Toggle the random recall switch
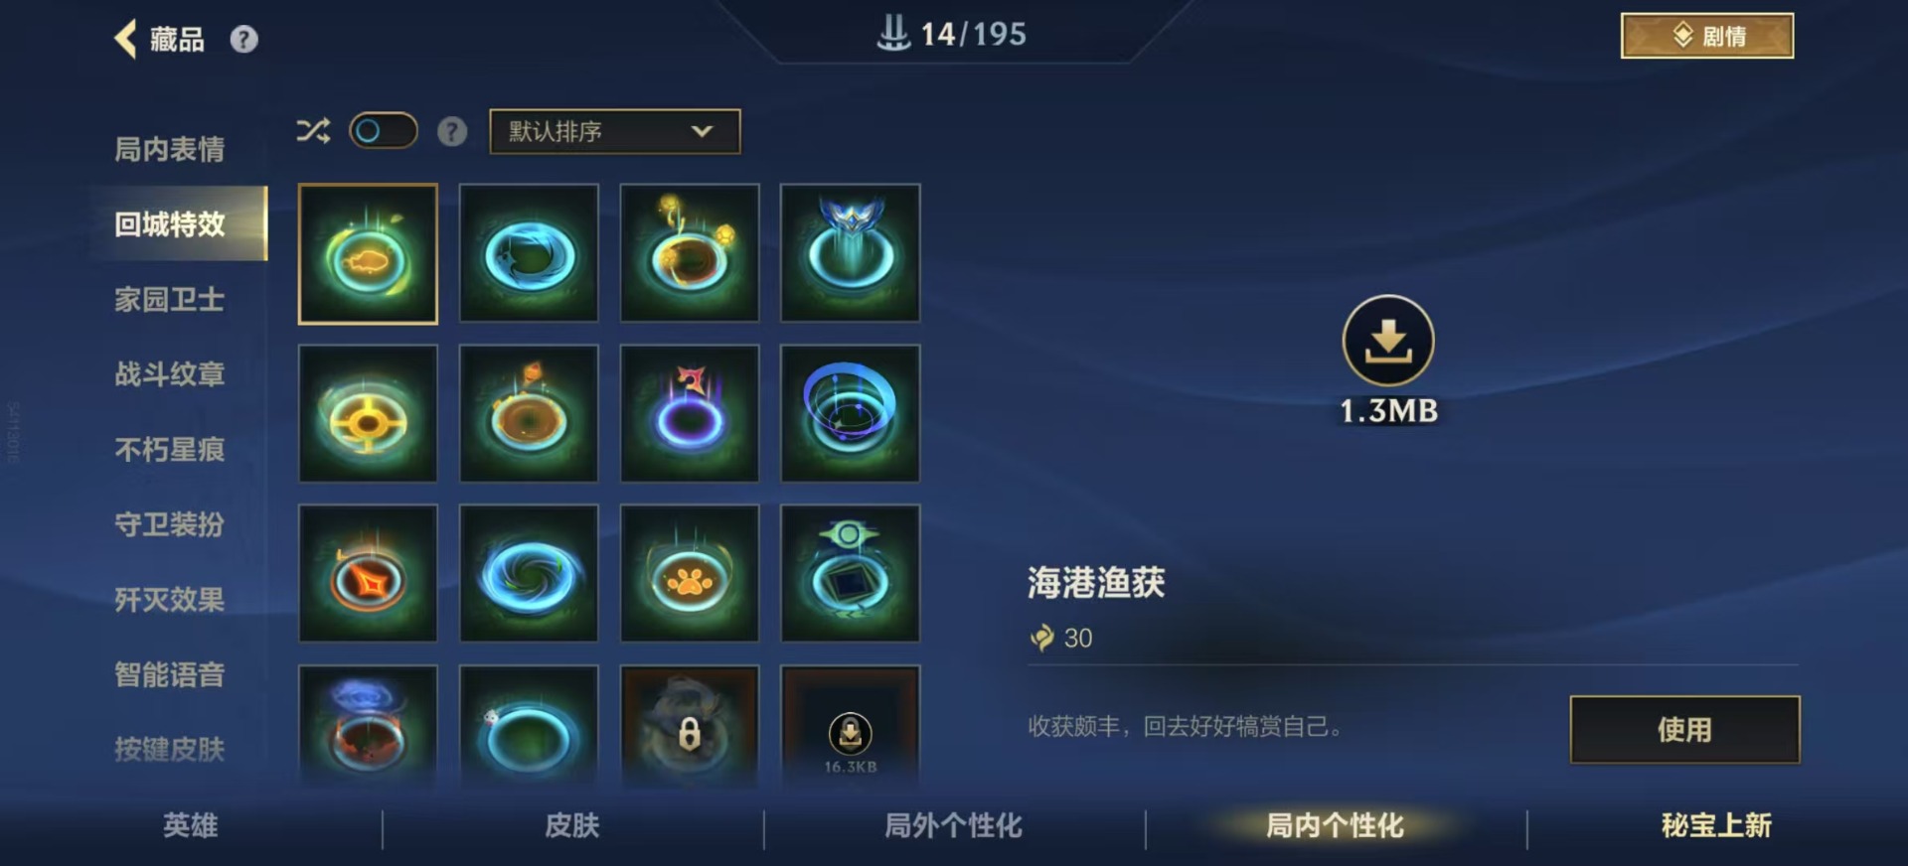The height and width of the screenshot is (866, 1908). (383, 131)
